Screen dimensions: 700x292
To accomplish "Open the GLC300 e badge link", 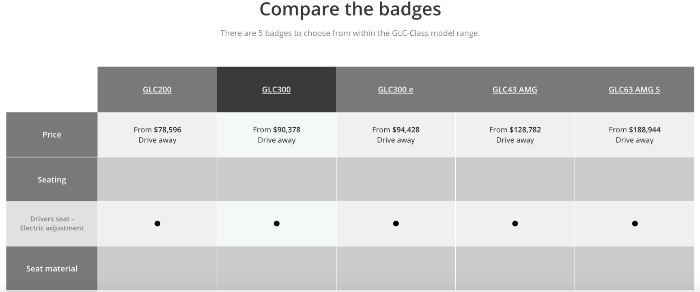I will 396,90.
